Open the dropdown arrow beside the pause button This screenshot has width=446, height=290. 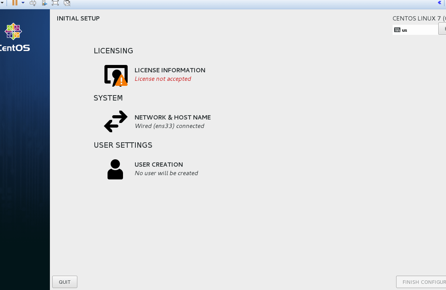tap(23, 3)
